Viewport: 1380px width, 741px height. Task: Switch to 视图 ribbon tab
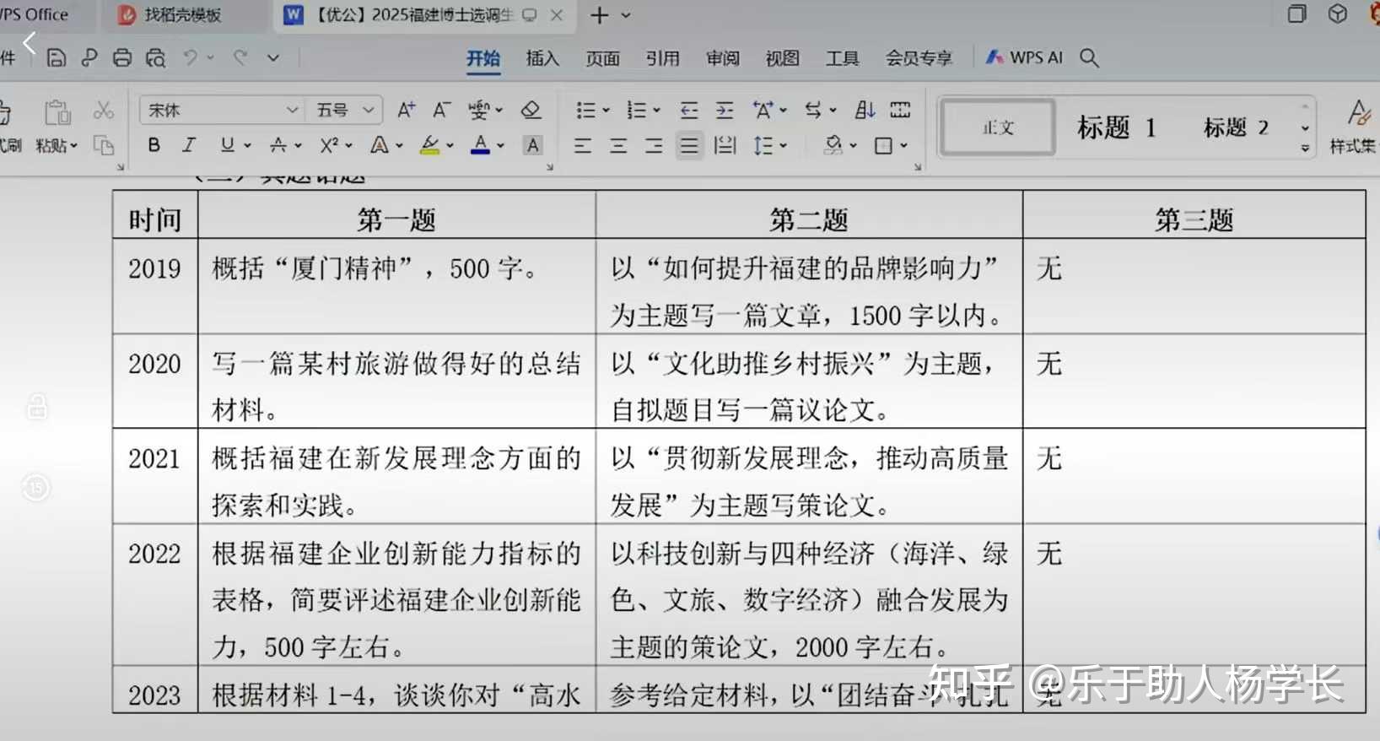782,57
